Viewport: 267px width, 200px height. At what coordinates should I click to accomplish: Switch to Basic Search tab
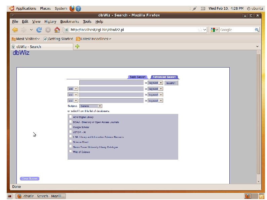coord(138,77)
